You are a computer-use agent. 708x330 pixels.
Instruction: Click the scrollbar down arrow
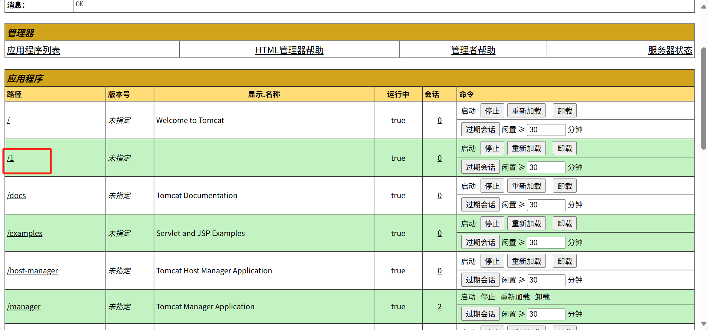click(x=704, y=324)
